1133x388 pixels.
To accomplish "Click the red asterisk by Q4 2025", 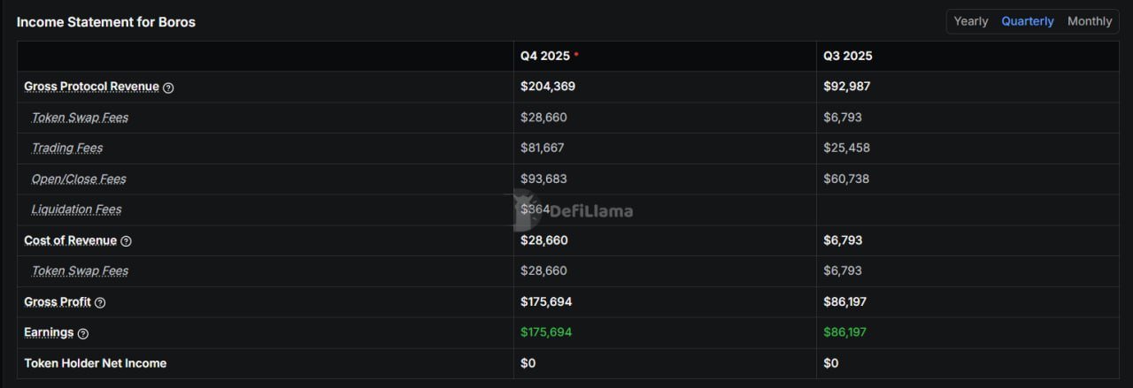I will click(577, 55).
